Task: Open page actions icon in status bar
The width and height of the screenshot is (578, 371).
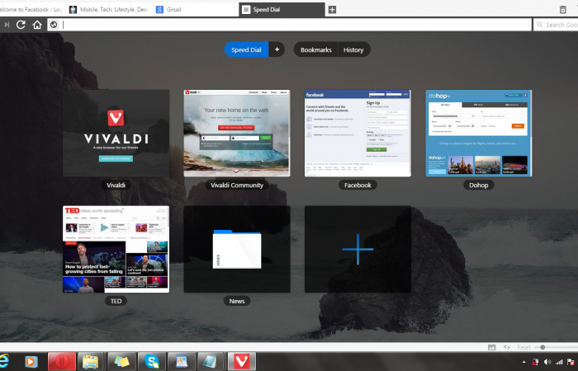Action: pos(506,347)
